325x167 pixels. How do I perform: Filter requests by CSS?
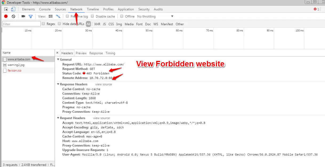click(x=111, y=24)
